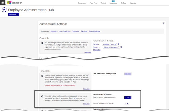
Task: Open Messages in the top navigation
Action: (113, 3)
